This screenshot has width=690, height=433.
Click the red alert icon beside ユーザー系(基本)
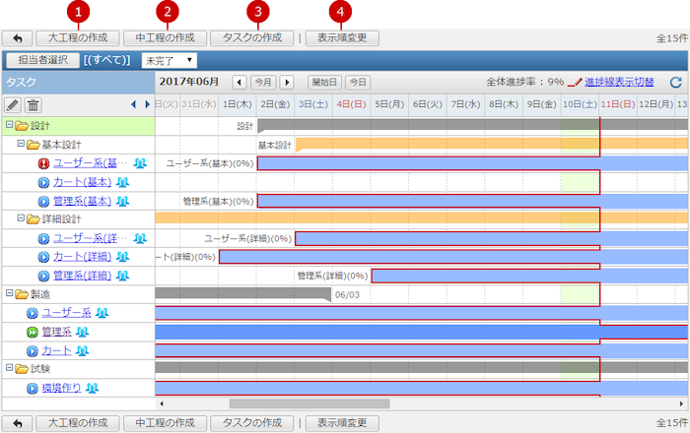tap(43, 163)
